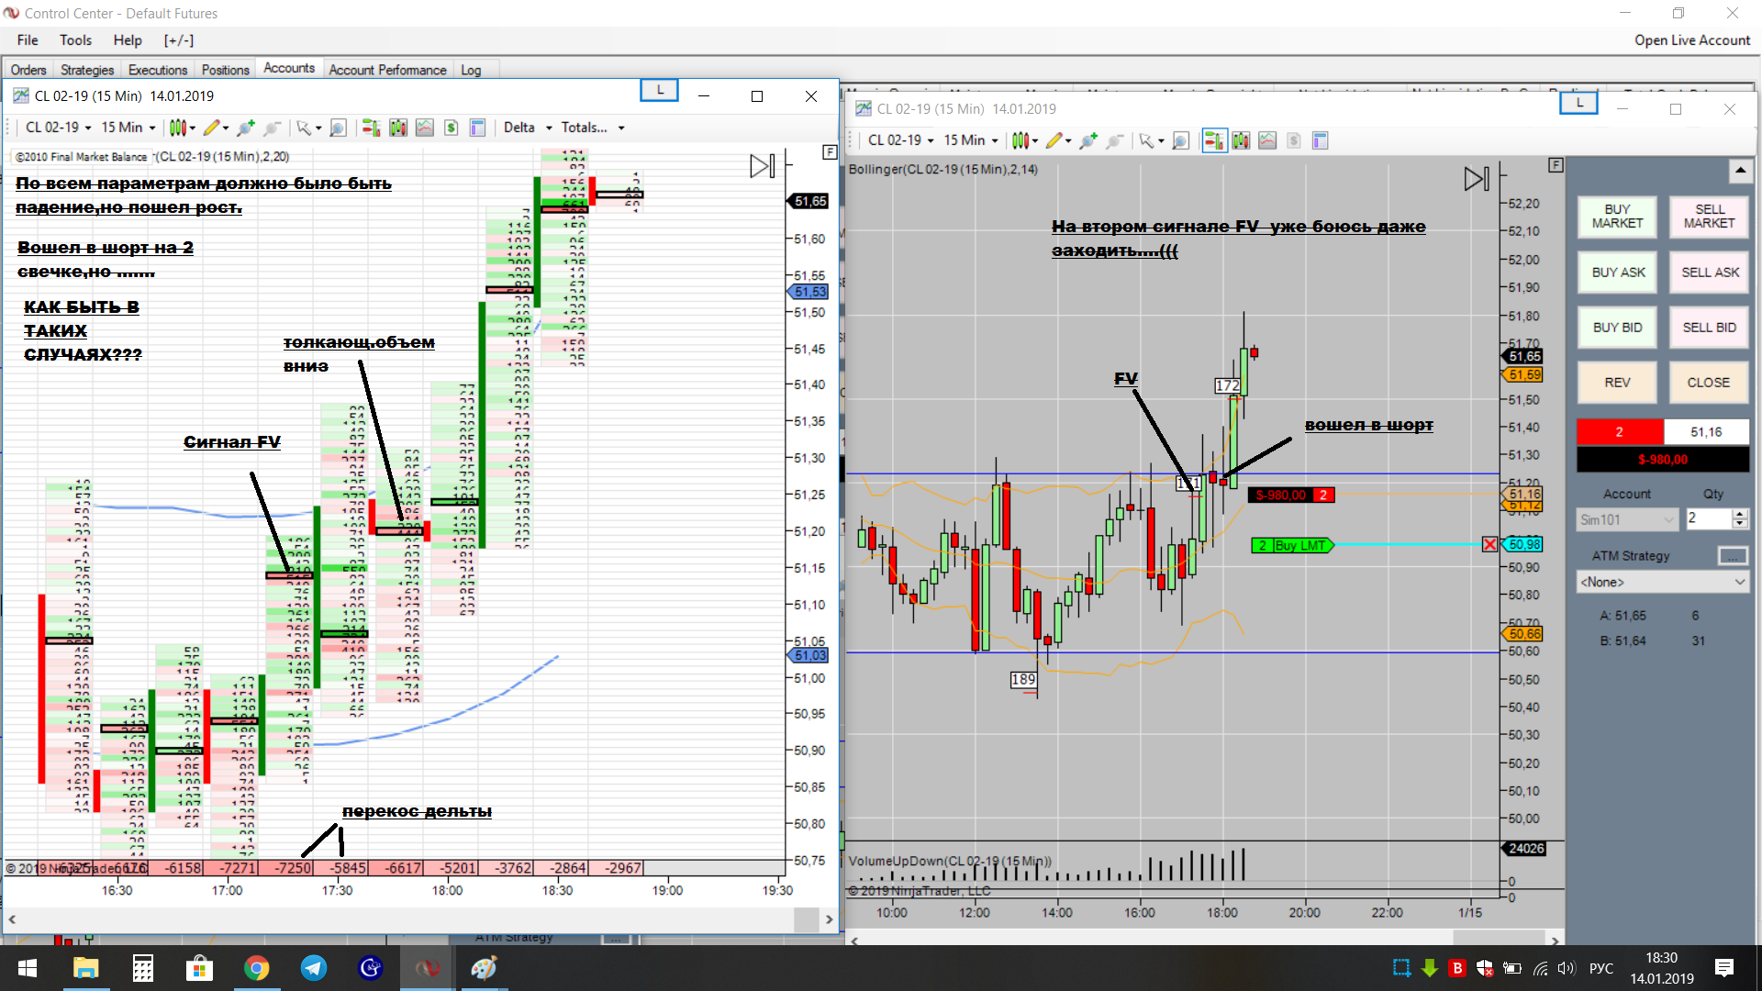
Task: Open Properties icon on right chart toolbar
Action: 1321,140
